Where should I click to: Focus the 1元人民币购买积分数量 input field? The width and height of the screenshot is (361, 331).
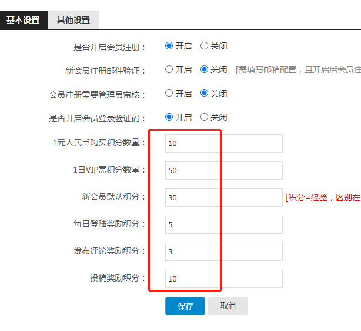224,144
